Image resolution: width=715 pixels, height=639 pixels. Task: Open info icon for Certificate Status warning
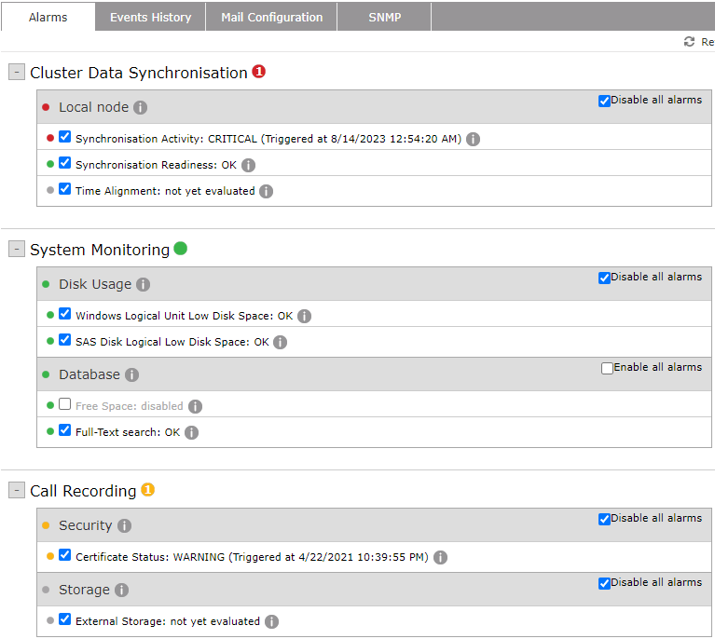pos(440,557)
